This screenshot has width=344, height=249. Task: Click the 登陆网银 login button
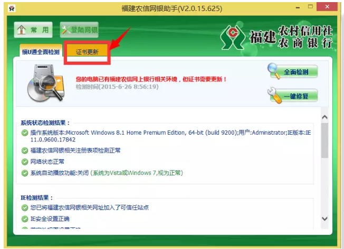(x=79, y=30)
